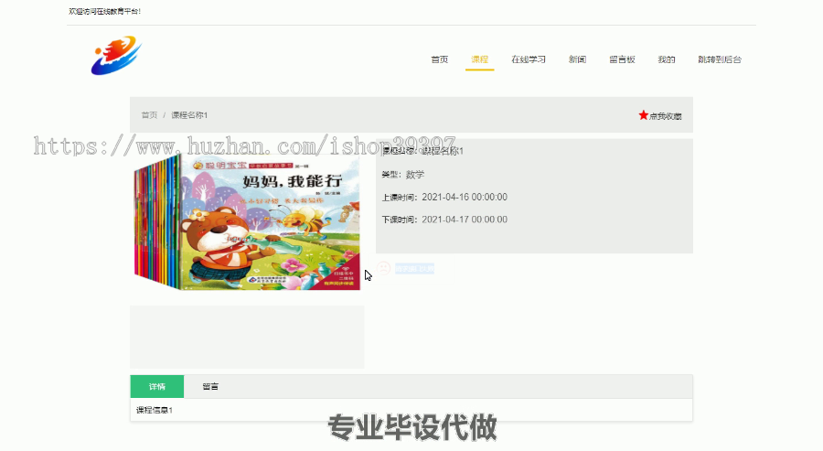Click the platform logo in the header
Viewport: 823px width, 451px height.
click(116, 55)
